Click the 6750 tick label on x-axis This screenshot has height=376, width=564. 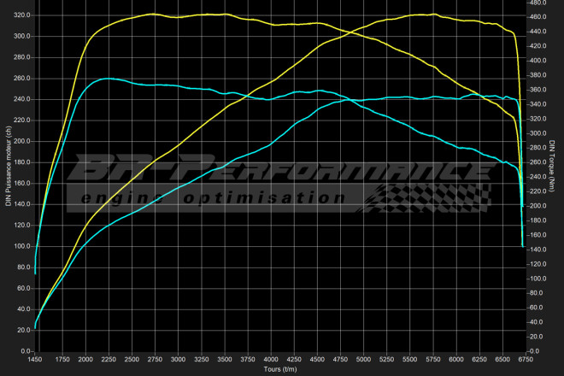(522, 360)
